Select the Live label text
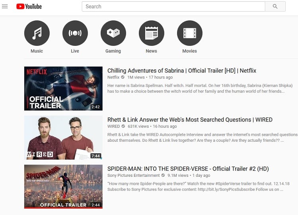 (x=75, y=51)
